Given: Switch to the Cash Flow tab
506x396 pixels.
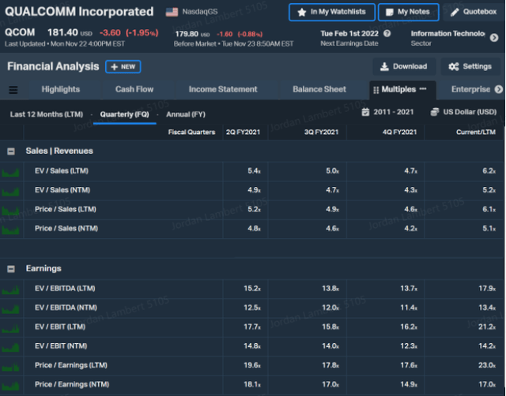Looking at the screenshot, I should click(134, 89).
